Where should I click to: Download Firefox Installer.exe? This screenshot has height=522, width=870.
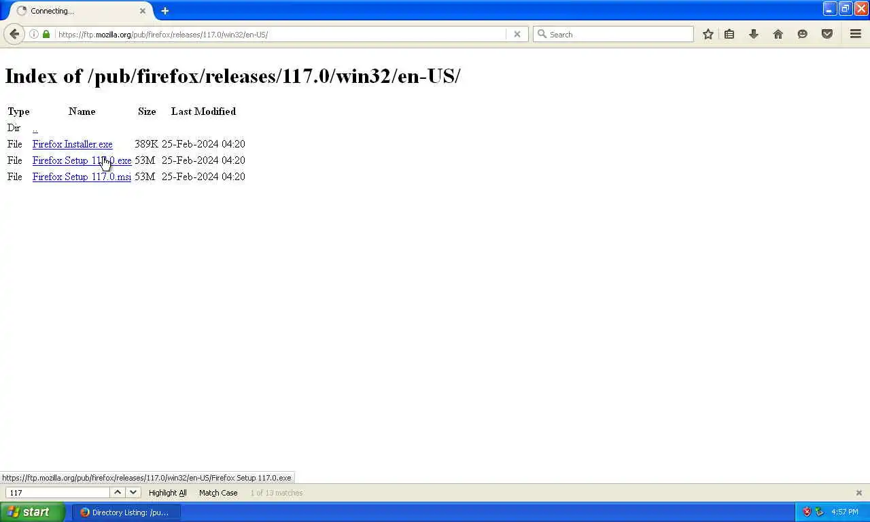[x=73, y=144]
